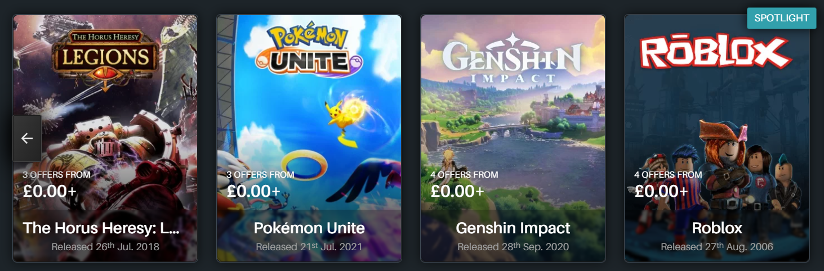
Task: Open the Roblox title link
Action: (x=717, y=228)
